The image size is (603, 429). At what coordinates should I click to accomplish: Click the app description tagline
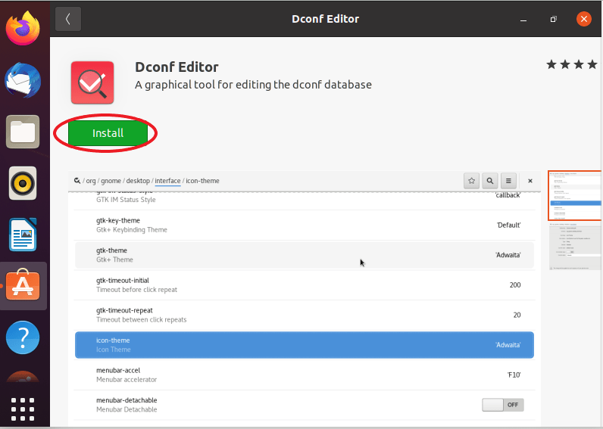tap(253, 85)
